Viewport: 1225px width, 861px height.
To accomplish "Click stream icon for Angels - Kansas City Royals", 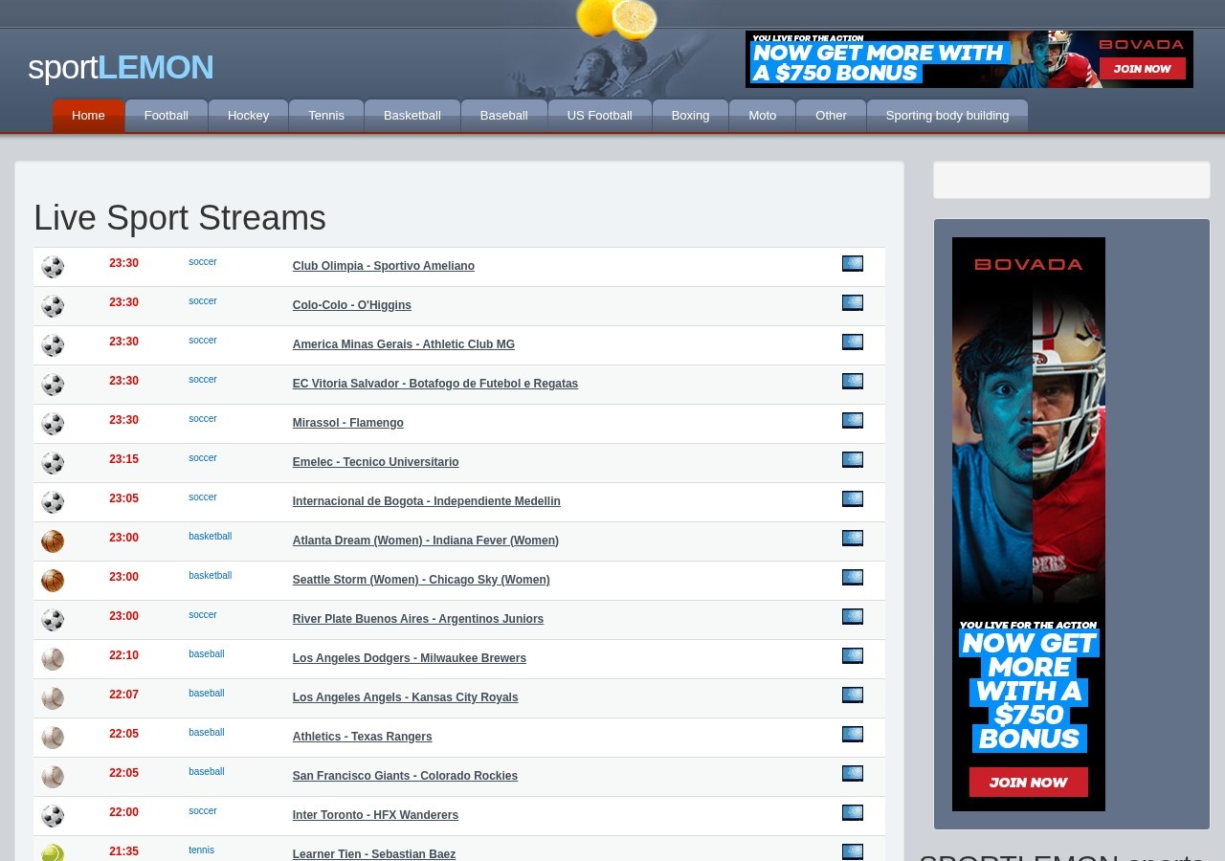I will tap(853, 695).
